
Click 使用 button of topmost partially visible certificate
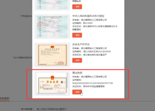77,7
